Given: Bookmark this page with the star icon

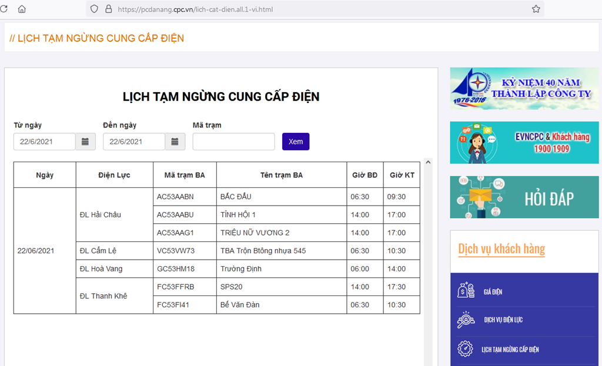Looking at the screenshot, I should click(x=536, y=9).
